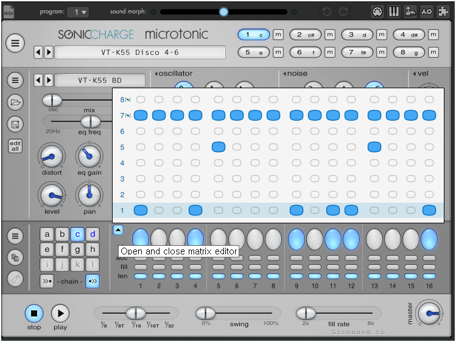Go to previous drum patch before VT-K55 BD

[38, 80]
